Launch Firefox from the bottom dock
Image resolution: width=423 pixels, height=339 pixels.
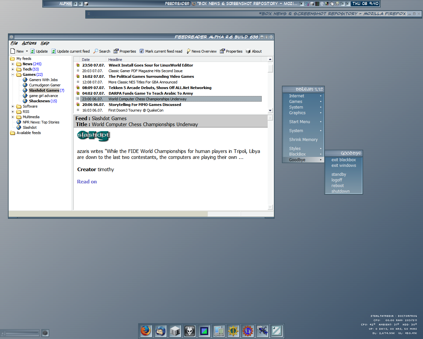pyautogui.click(x=146, y=331)
